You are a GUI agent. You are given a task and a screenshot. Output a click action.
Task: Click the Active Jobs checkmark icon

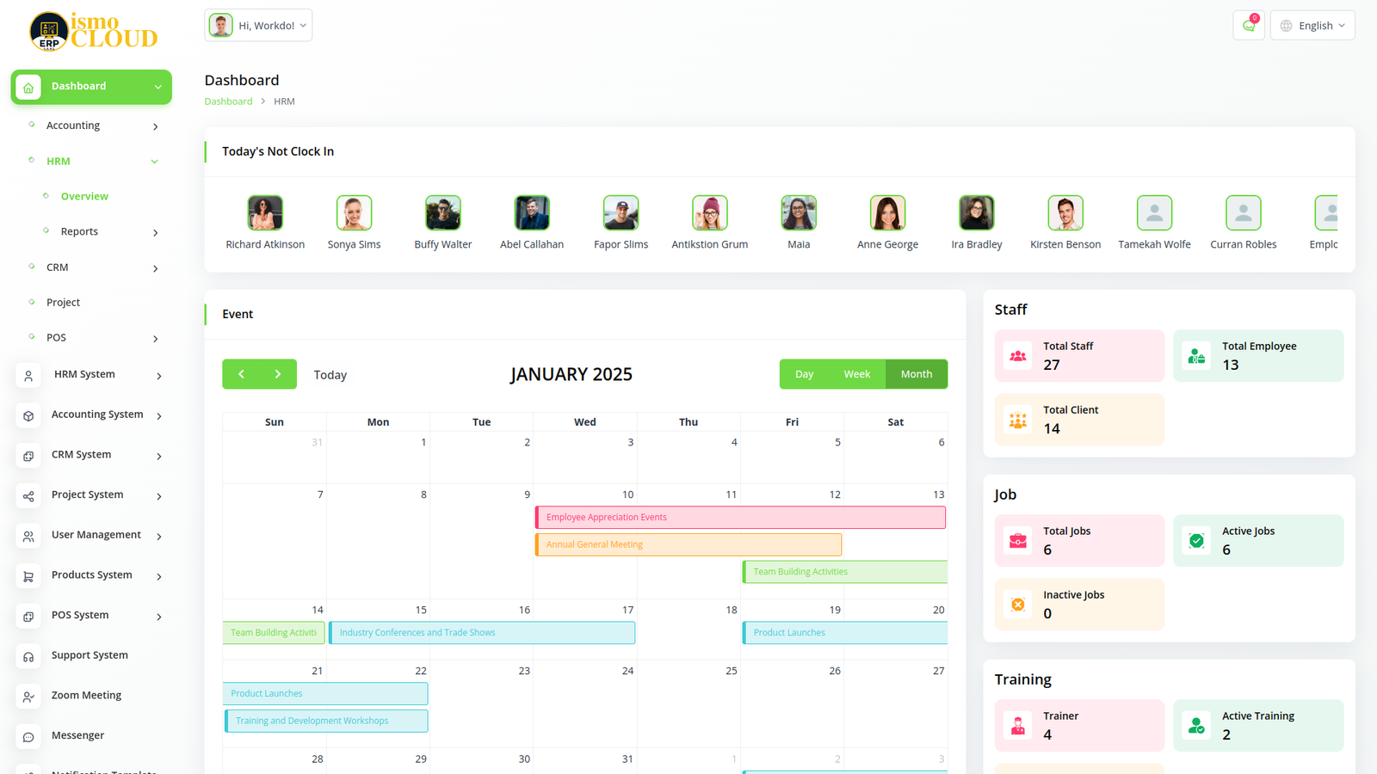(x=1196, y=541)
